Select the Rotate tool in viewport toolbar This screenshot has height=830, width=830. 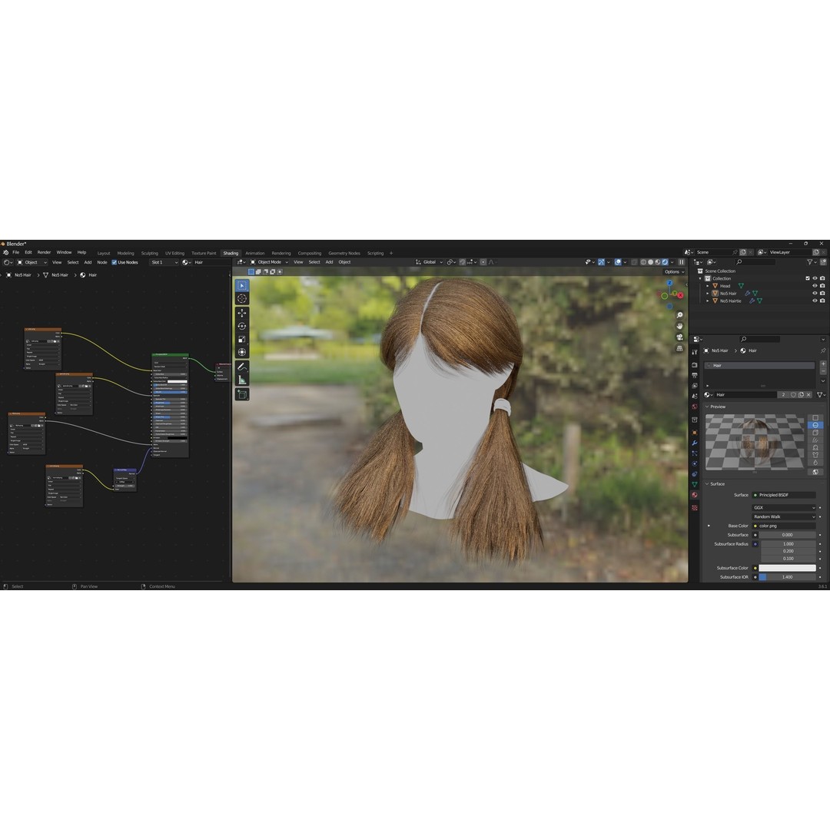point(243,326)
